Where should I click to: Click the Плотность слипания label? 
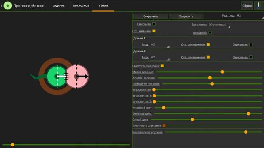tap(147, 126)
